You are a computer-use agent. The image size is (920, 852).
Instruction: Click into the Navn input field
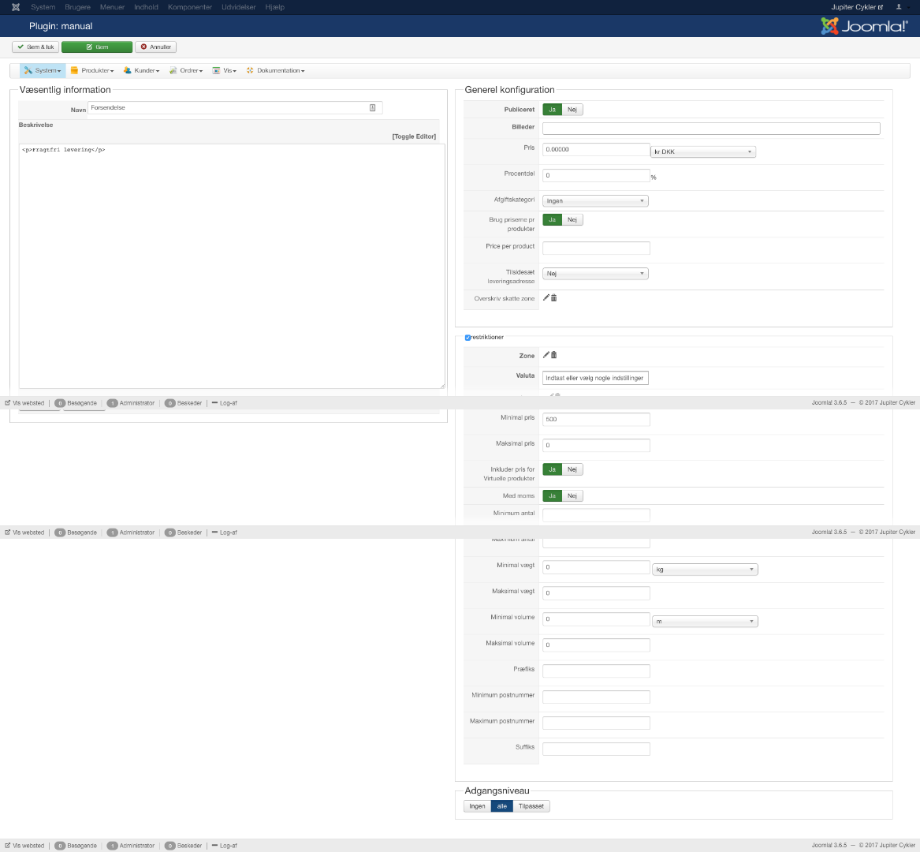pos(235,107)
